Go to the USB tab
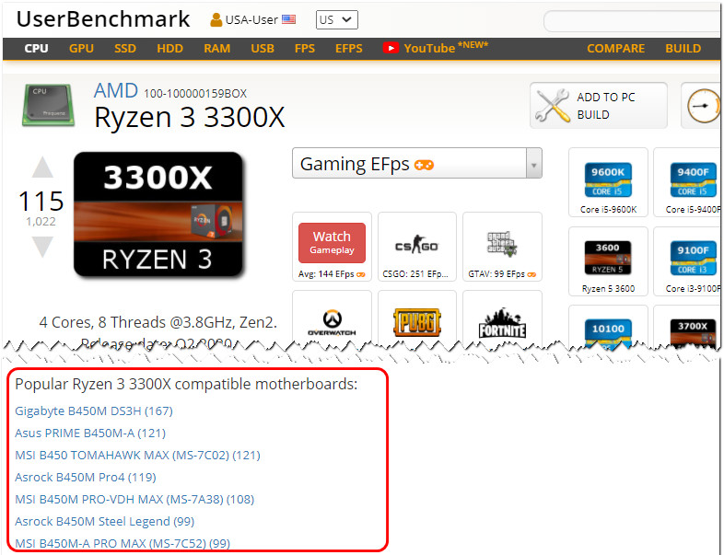Viewport: 724px width, 555px height. (x=263, y=49)
